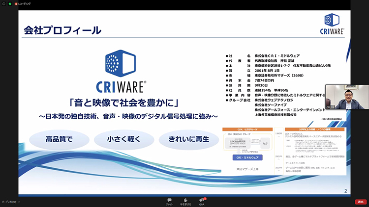Click the large center CRIWARE logo
369x207 pixels.
tap(121, 71)
